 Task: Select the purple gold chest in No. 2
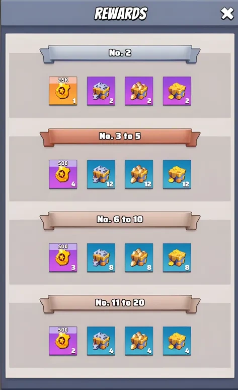pos(177,91)
